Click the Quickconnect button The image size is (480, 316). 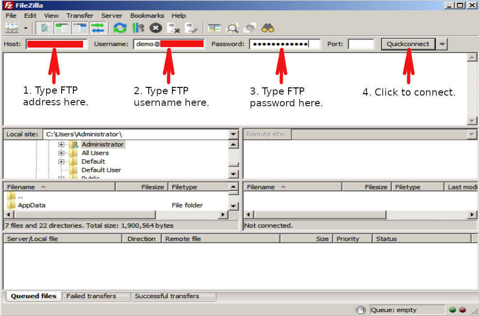point(408,44)
